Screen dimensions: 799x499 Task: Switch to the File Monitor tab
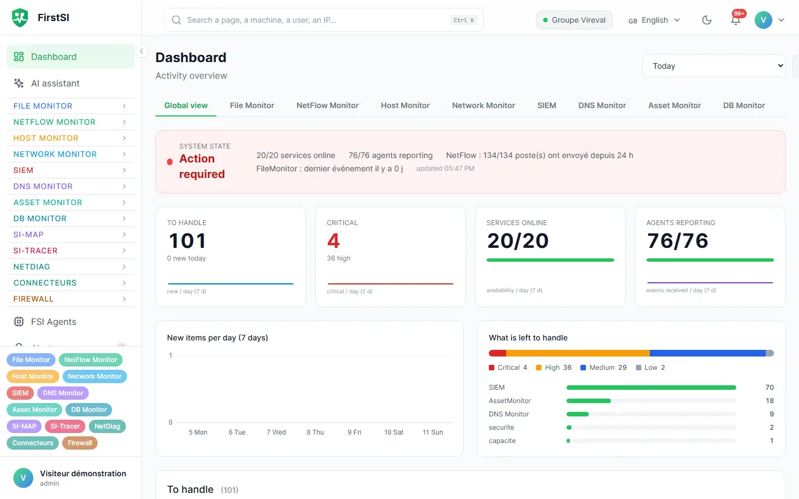tap(252, 105)
